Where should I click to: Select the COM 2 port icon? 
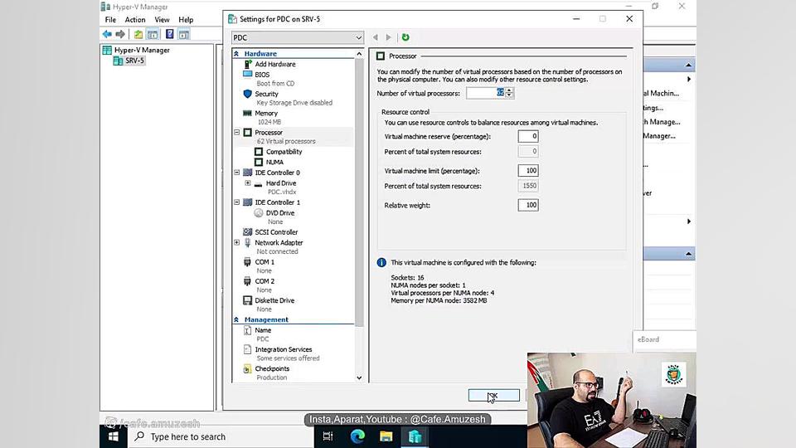point(247,281)
